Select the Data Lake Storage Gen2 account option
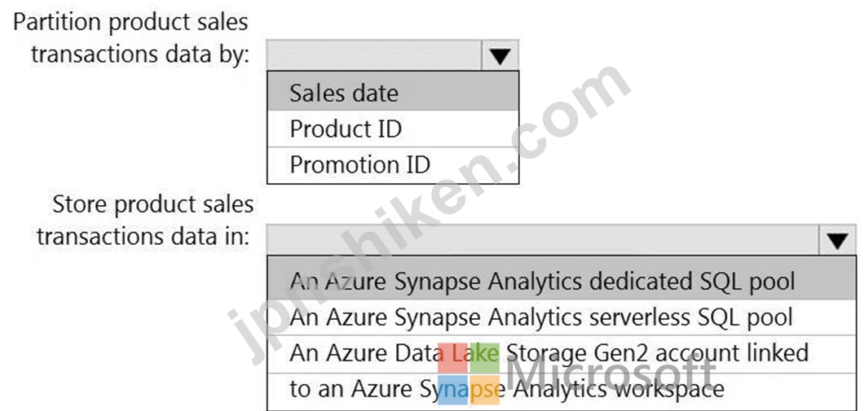Image resolution: width=864 pixels, height=411 pixels. [561, 372]
